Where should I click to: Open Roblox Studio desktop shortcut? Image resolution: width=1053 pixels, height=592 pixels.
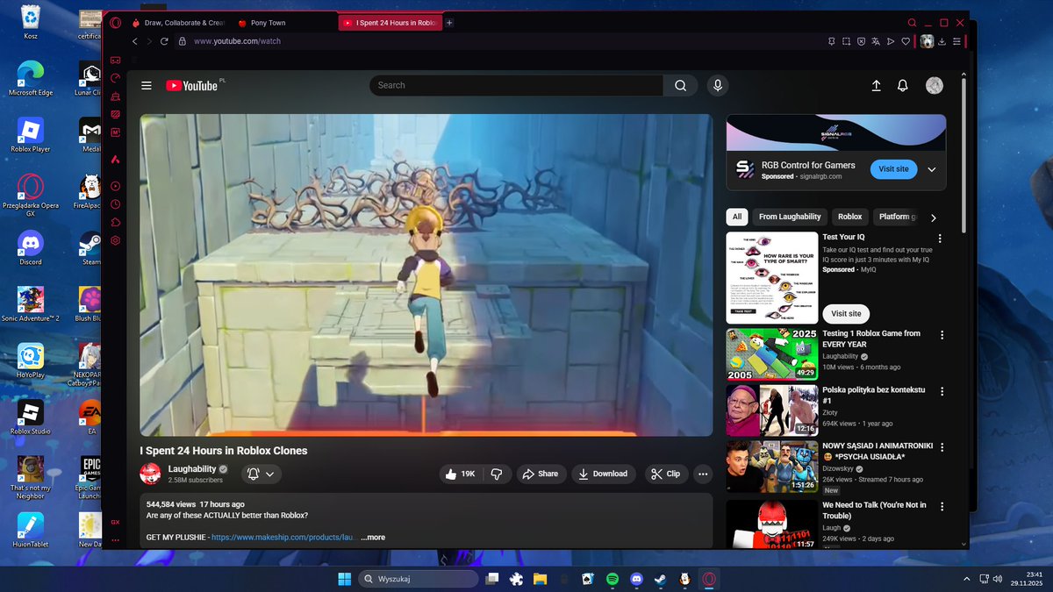[31, 417]
